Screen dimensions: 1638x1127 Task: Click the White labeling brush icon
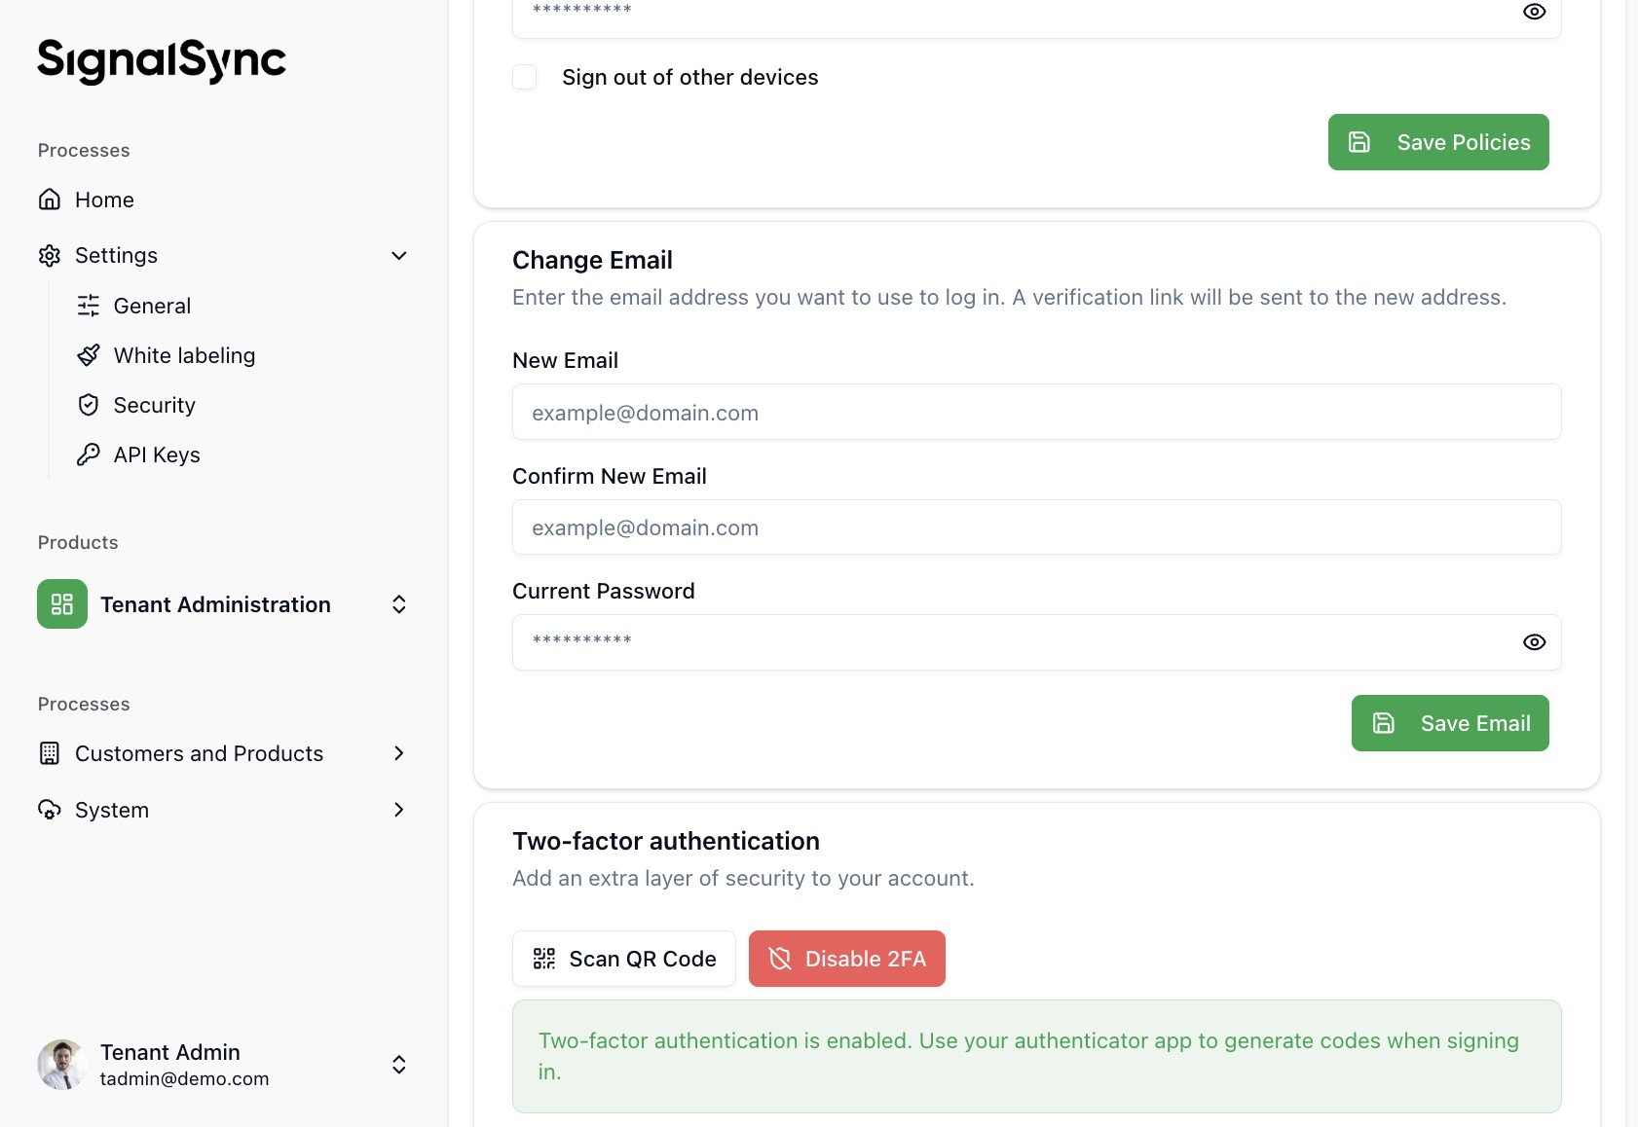point(89,355)
